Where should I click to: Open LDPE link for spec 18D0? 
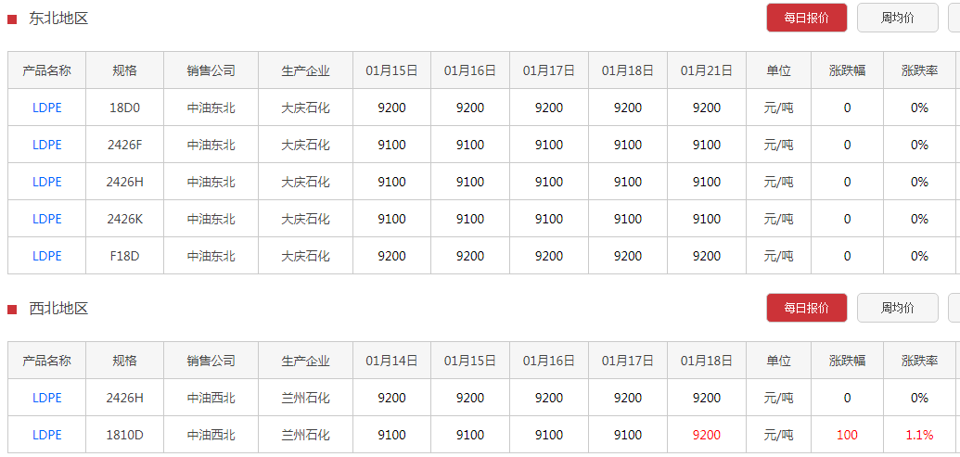coord(47,108)
